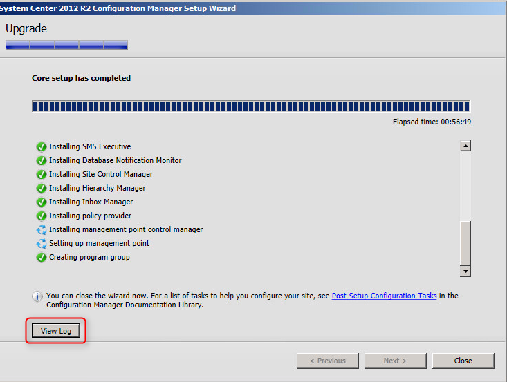Select the 'Installing SMS Executive' row text
Image resolution: width=507 pixels, height=382 pixels.
point(90,146)
